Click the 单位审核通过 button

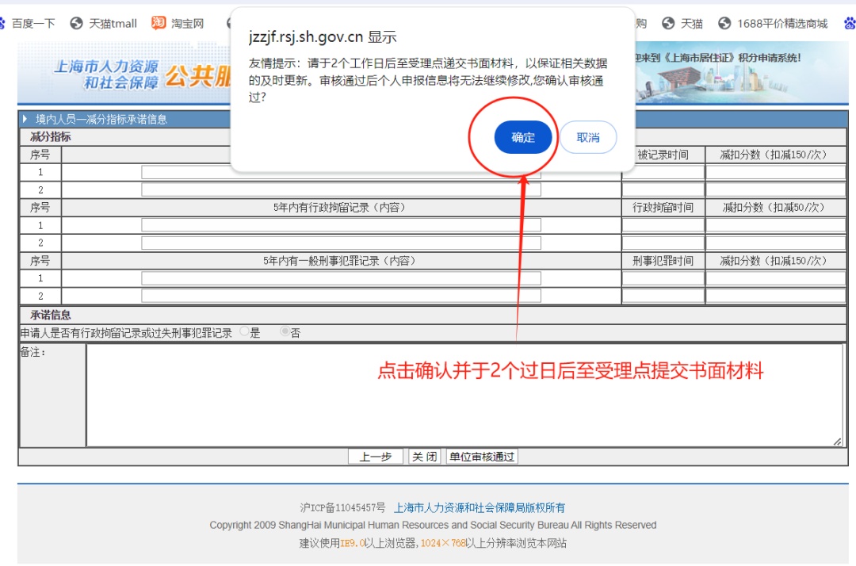pos(482,457)
